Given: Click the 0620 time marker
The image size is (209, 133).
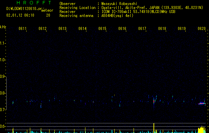Looking at the screenshot, I should click(x=202, y=29).
